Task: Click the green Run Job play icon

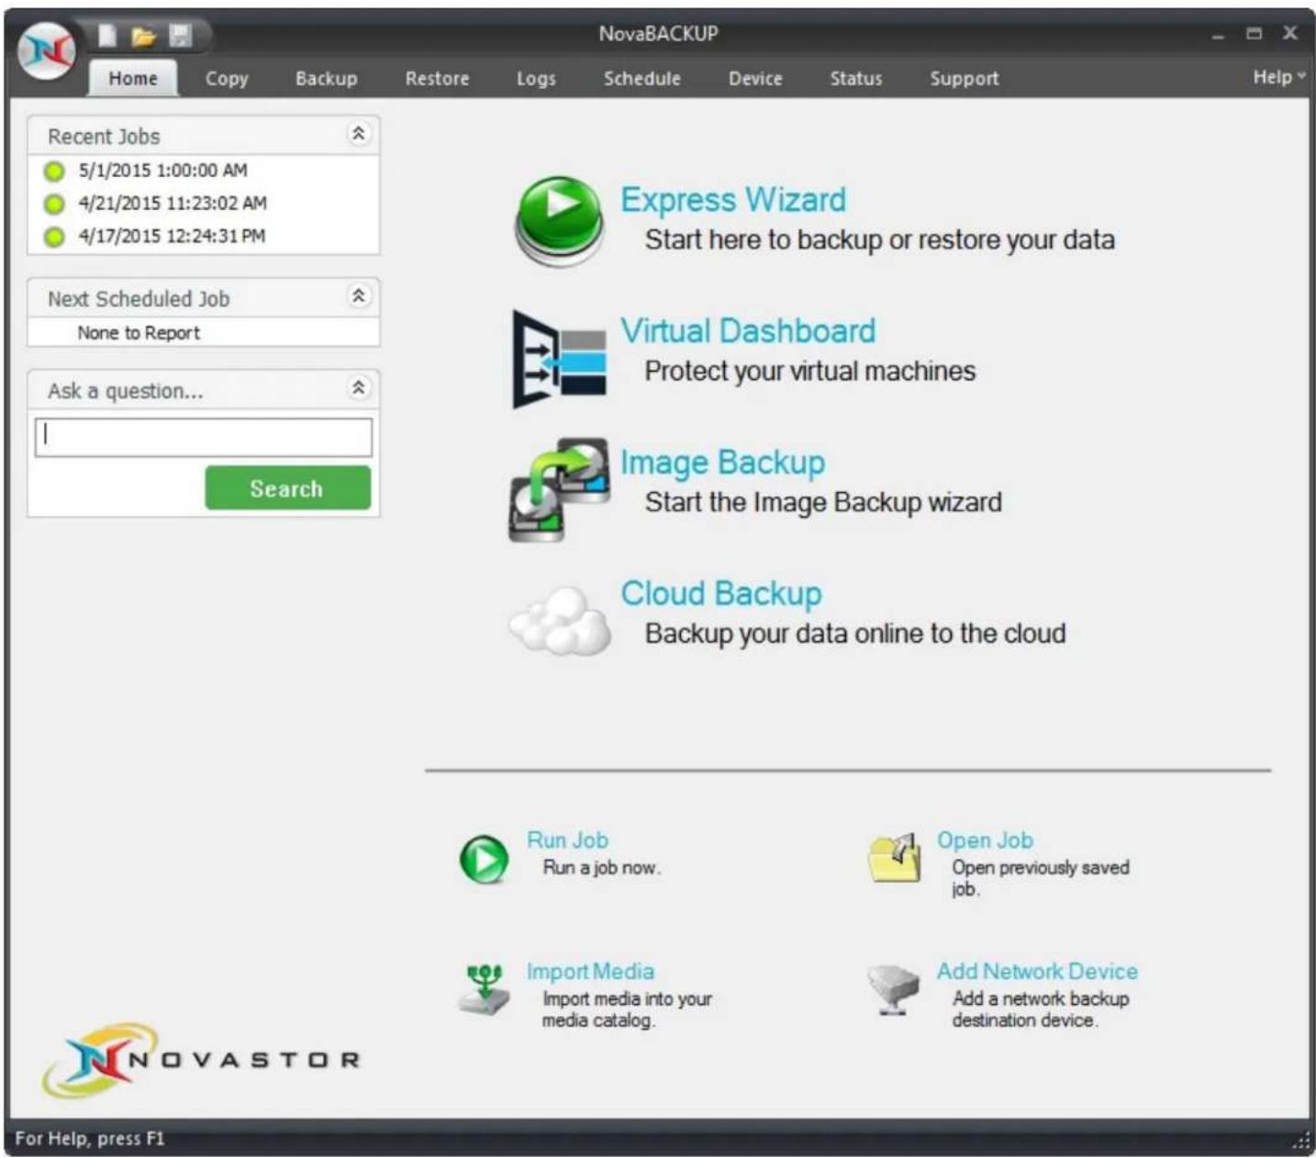Action: pyautogui.click(x=484, y=859)
